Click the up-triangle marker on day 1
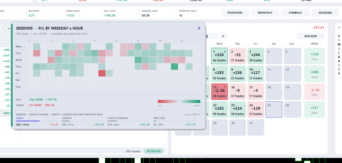 pos(225,51)
